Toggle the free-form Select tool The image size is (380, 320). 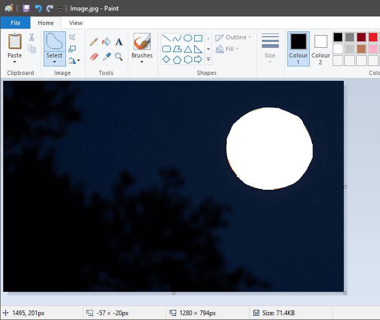coord(54,42)
